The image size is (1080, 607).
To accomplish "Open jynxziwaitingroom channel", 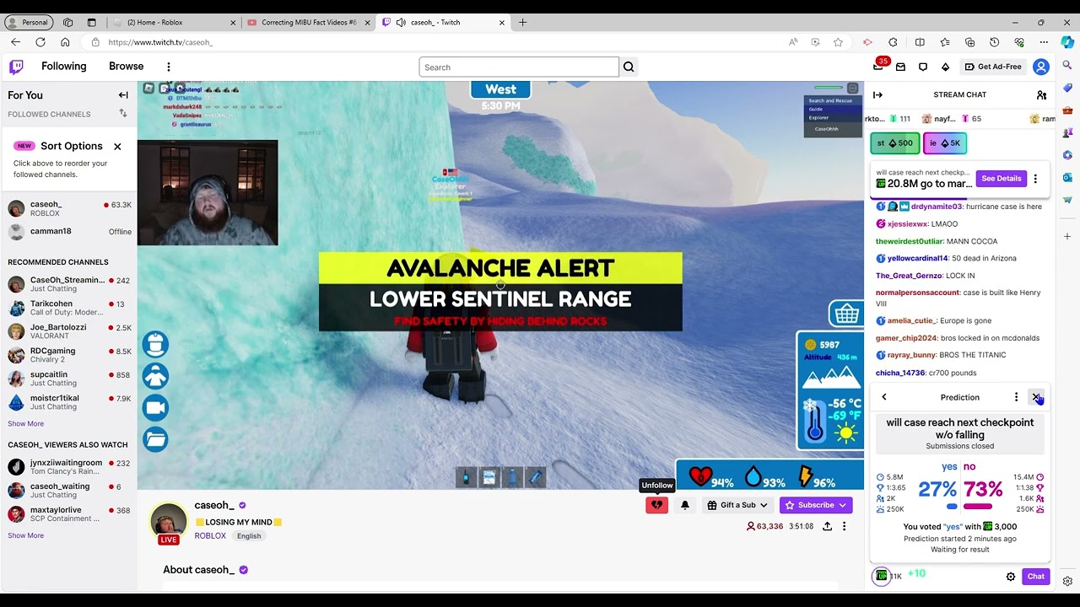I will pyautogui.click(x=68, y=467).
